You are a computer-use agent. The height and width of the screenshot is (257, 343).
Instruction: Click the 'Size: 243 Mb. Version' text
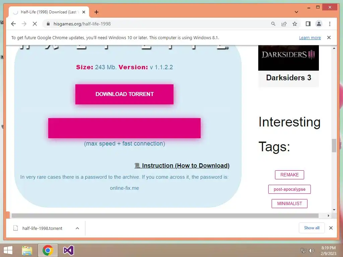pos(112,67)
